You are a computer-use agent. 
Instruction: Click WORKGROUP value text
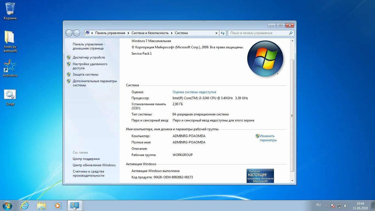pos(183,155)
